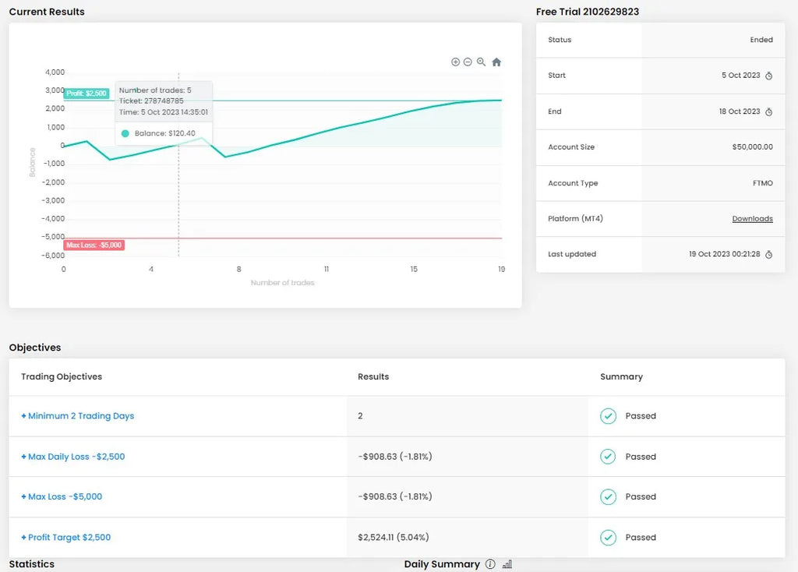Viewport: 798px width, 572px height.
Task: Expand Max Loss -$5,000 objective
Action: click(x=62, y=496)
